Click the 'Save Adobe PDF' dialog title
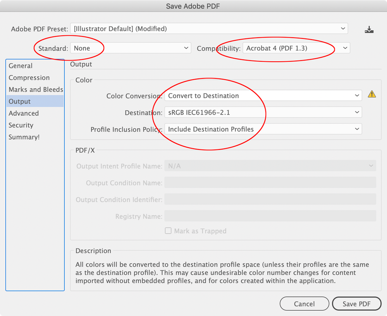 [x=193, y=6]
